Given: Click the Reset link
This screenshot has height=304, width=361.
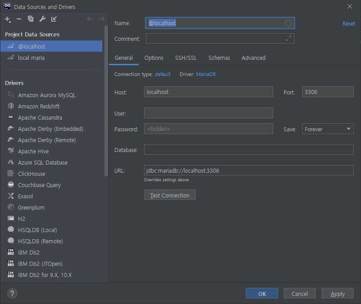Looking at the screenshot, I should click(x=348, y=24).
